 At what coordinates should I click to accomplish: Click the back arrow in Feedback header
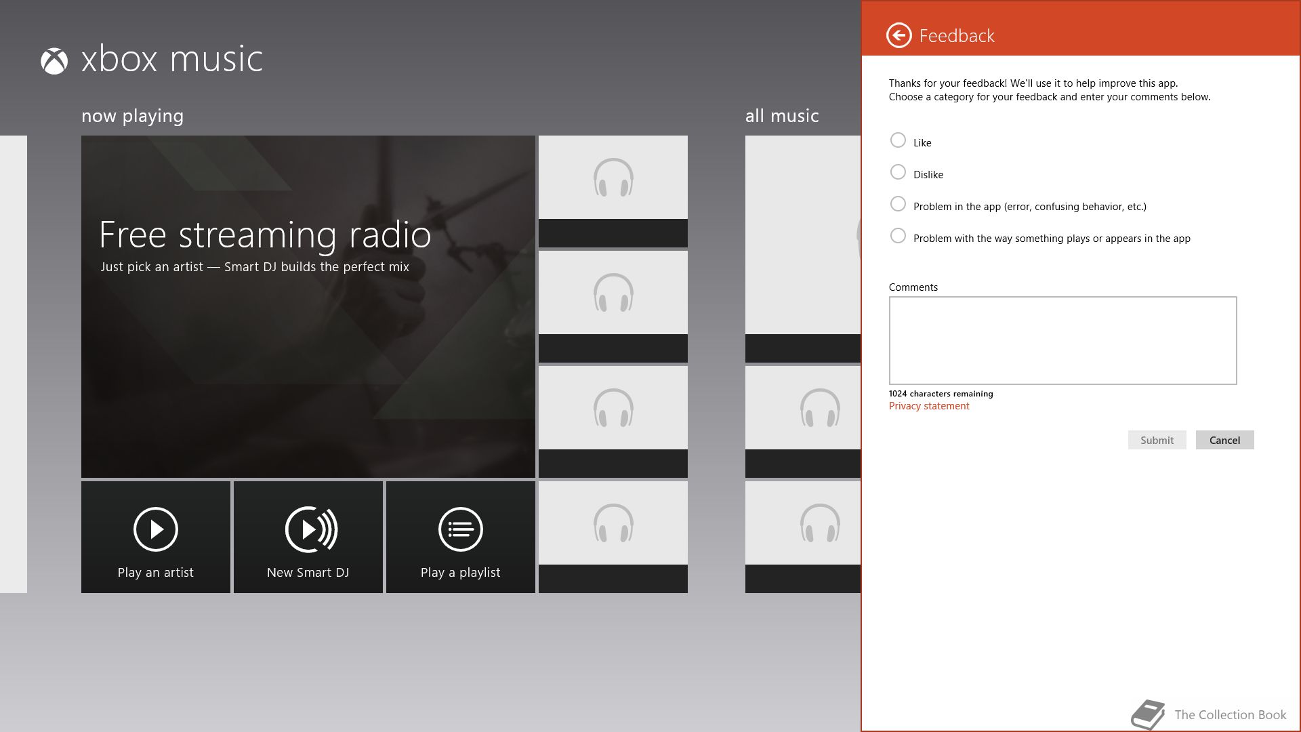tap(899, 35)
